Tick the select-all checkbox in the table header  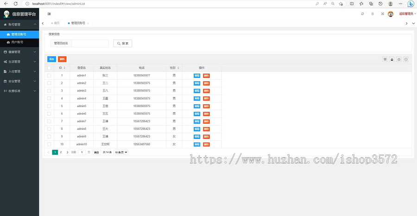(49, 68)
